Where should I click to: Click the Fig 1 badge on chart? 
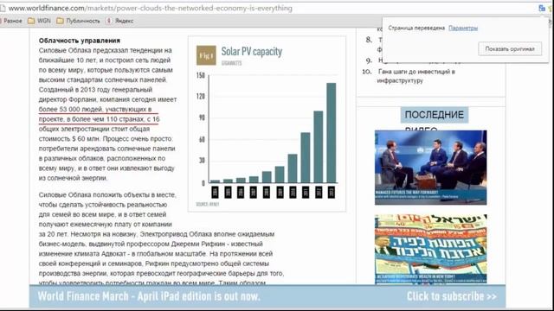tap(206, 55)
